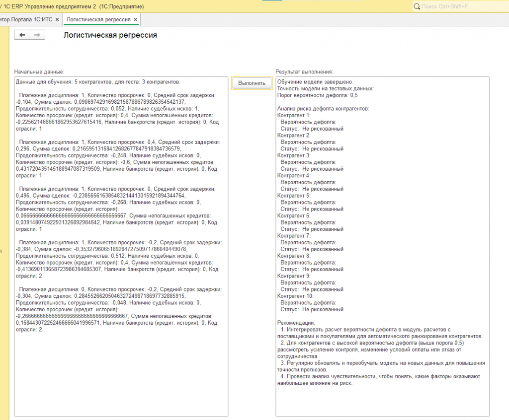509x420 pixels.
Task: Switch to the Логистическая регрессия tab
Action: [x=98, y=19]
